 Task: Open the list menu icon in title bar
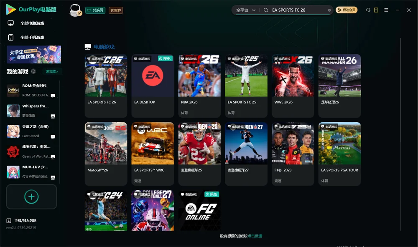(x=386, y=10)
